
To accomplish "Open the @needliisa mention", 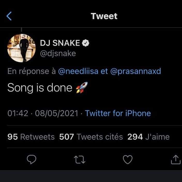I will coord(78,71).
